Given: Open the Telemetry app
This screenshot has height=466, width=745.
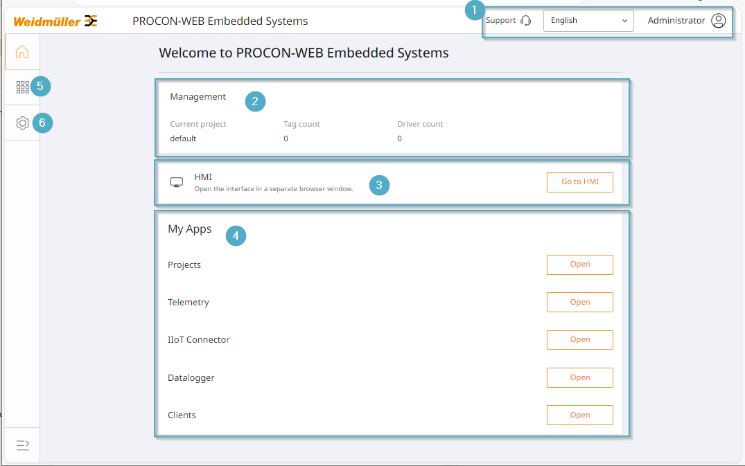Looking at the screenshot, I should coord(579,303).
